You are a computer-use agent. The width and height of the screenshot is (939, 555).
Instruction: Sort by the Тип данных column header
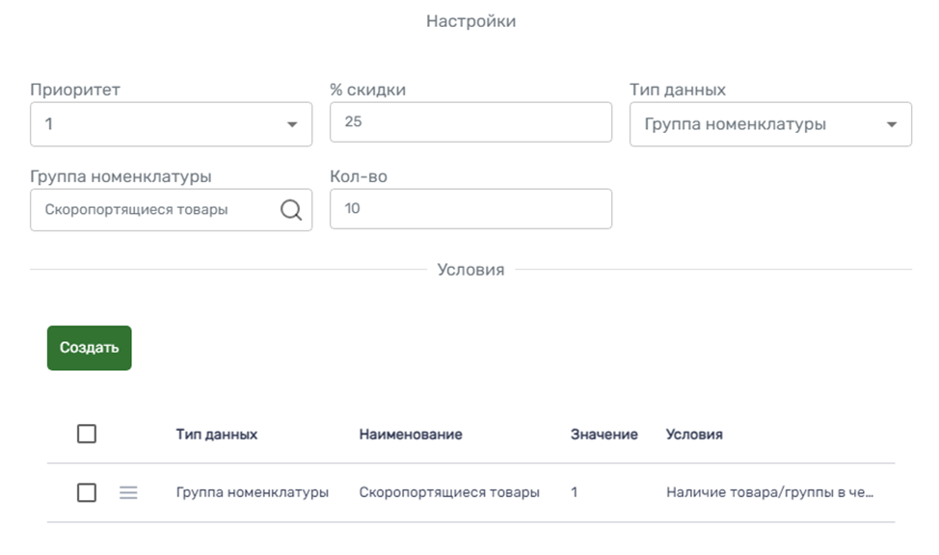[216, 435]
